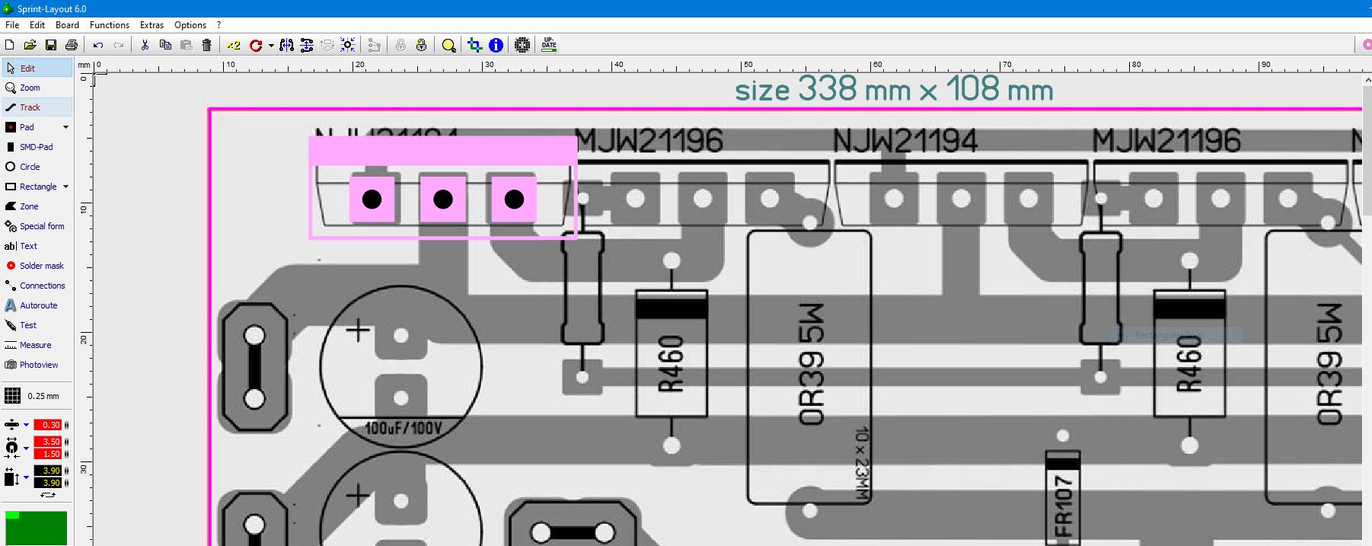This screenshot has height=546, width=1372.
Task: Open the SMD pad size preset dropdown
Action: (26, 477)
